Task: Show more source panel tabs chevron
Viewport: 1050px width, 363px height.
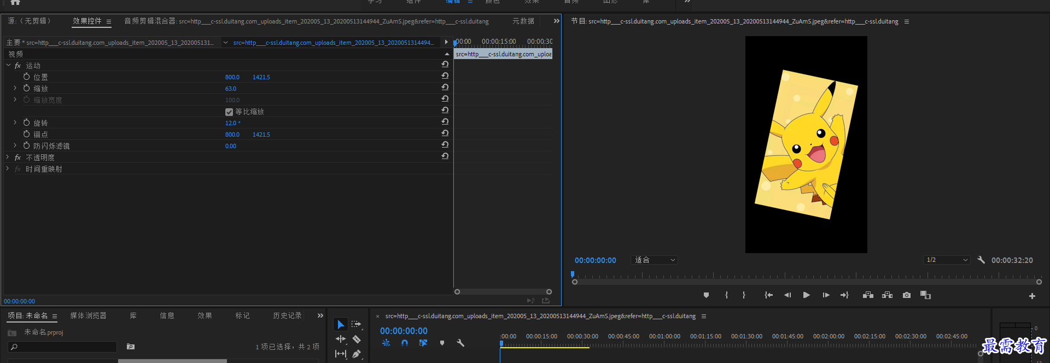Action: 556,21
